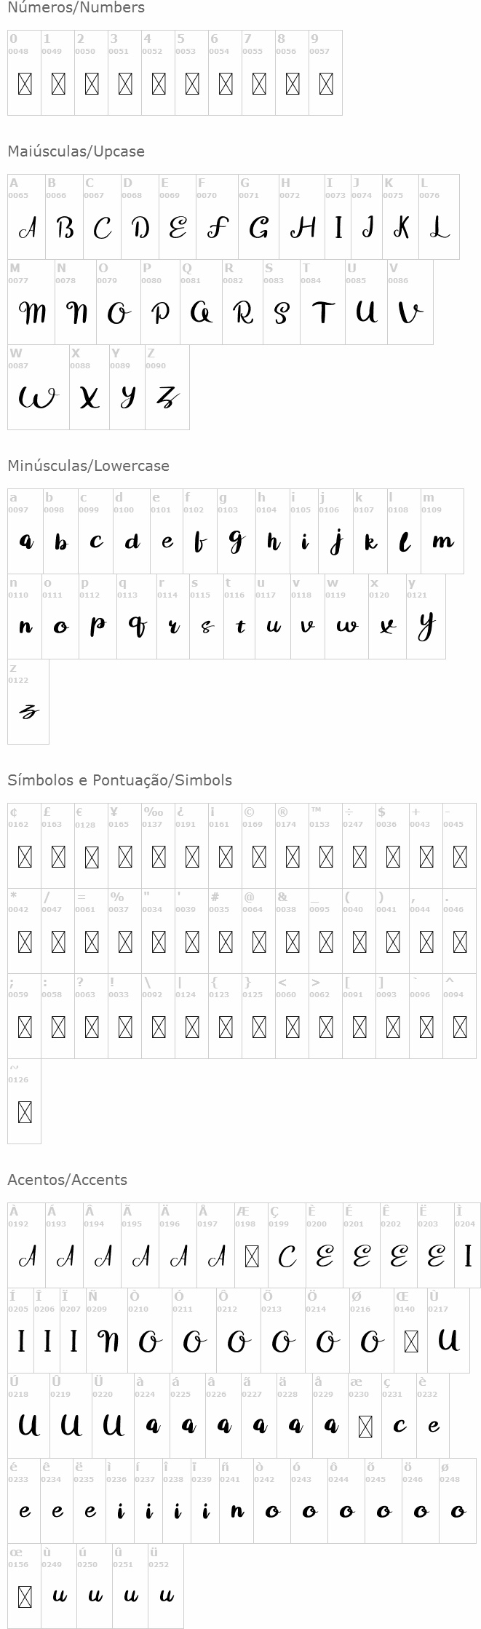The width and height of the screenshot is (481, 1629).
Task: Click the tilde symbol cell 0126
Action: pos(24,1101)
